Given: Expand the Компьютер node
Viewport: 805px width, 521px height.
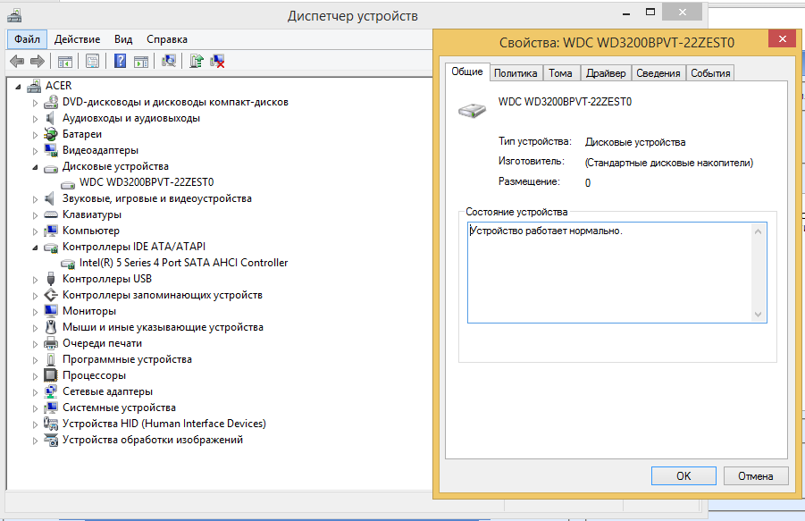Looking at the screenshot, I should point(35,231).
